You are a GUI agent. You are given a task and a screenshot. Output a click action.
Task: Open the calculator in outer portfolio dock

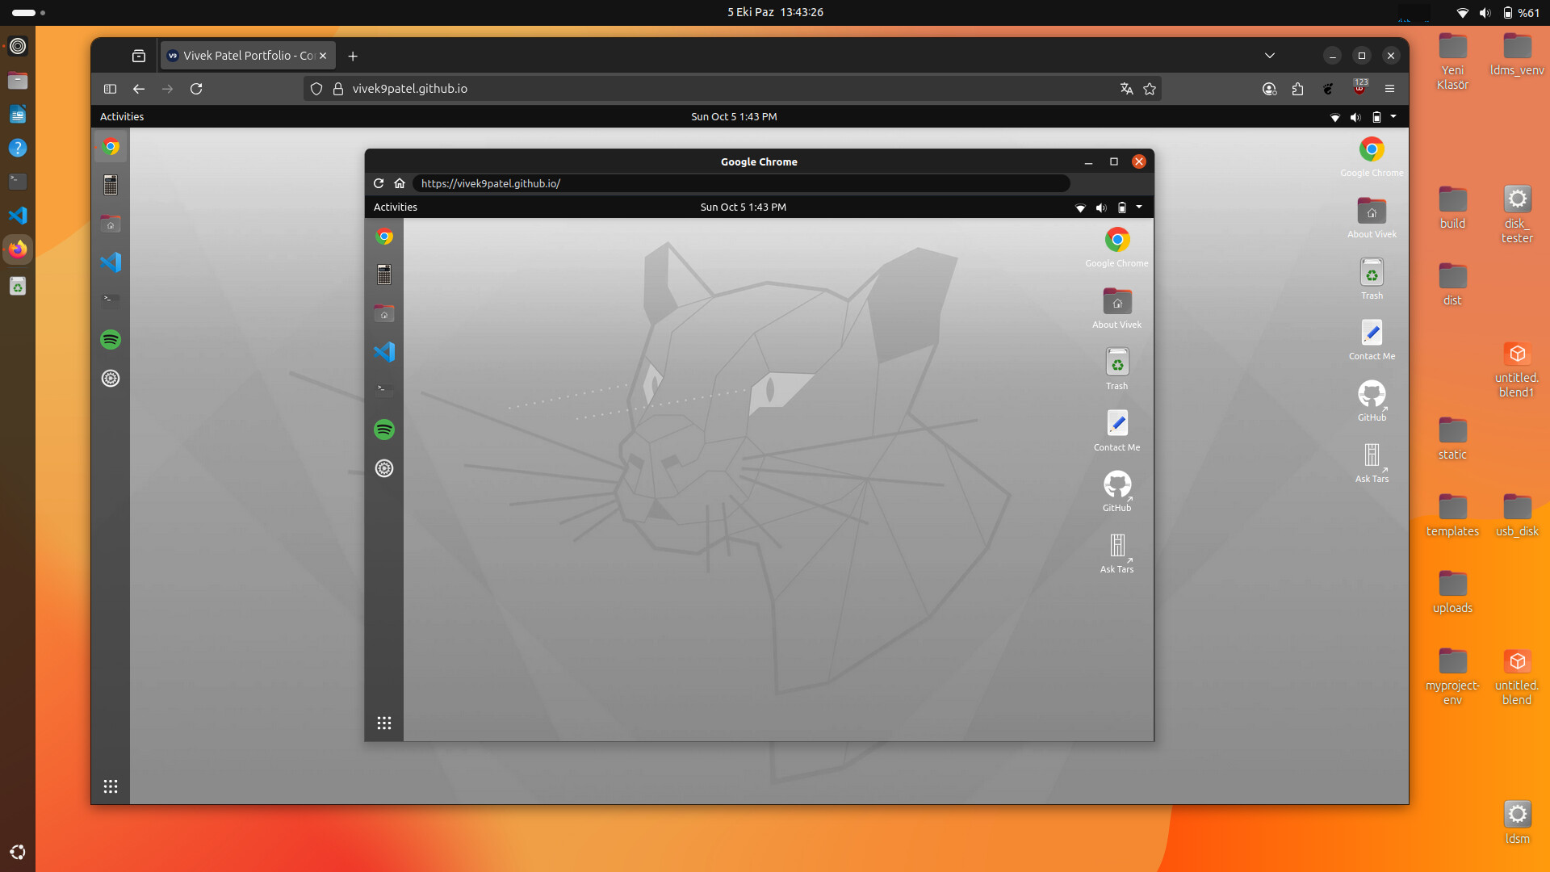[x=111, y=185]
